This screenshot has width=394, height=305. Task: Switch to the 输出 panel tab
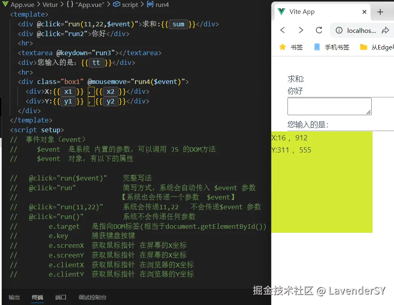point(14,297)
